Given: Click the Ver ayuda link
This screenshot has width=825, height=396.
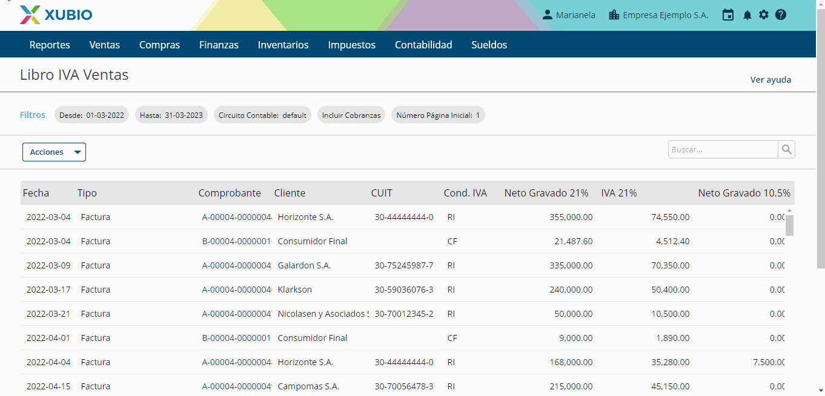Looking at the screenshot, I should coord(770,80).
